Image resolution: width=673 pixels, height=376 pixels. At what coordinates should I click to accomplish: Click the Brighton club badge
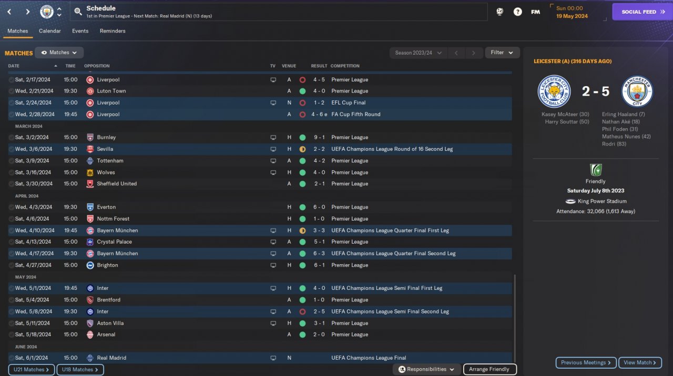90,265
